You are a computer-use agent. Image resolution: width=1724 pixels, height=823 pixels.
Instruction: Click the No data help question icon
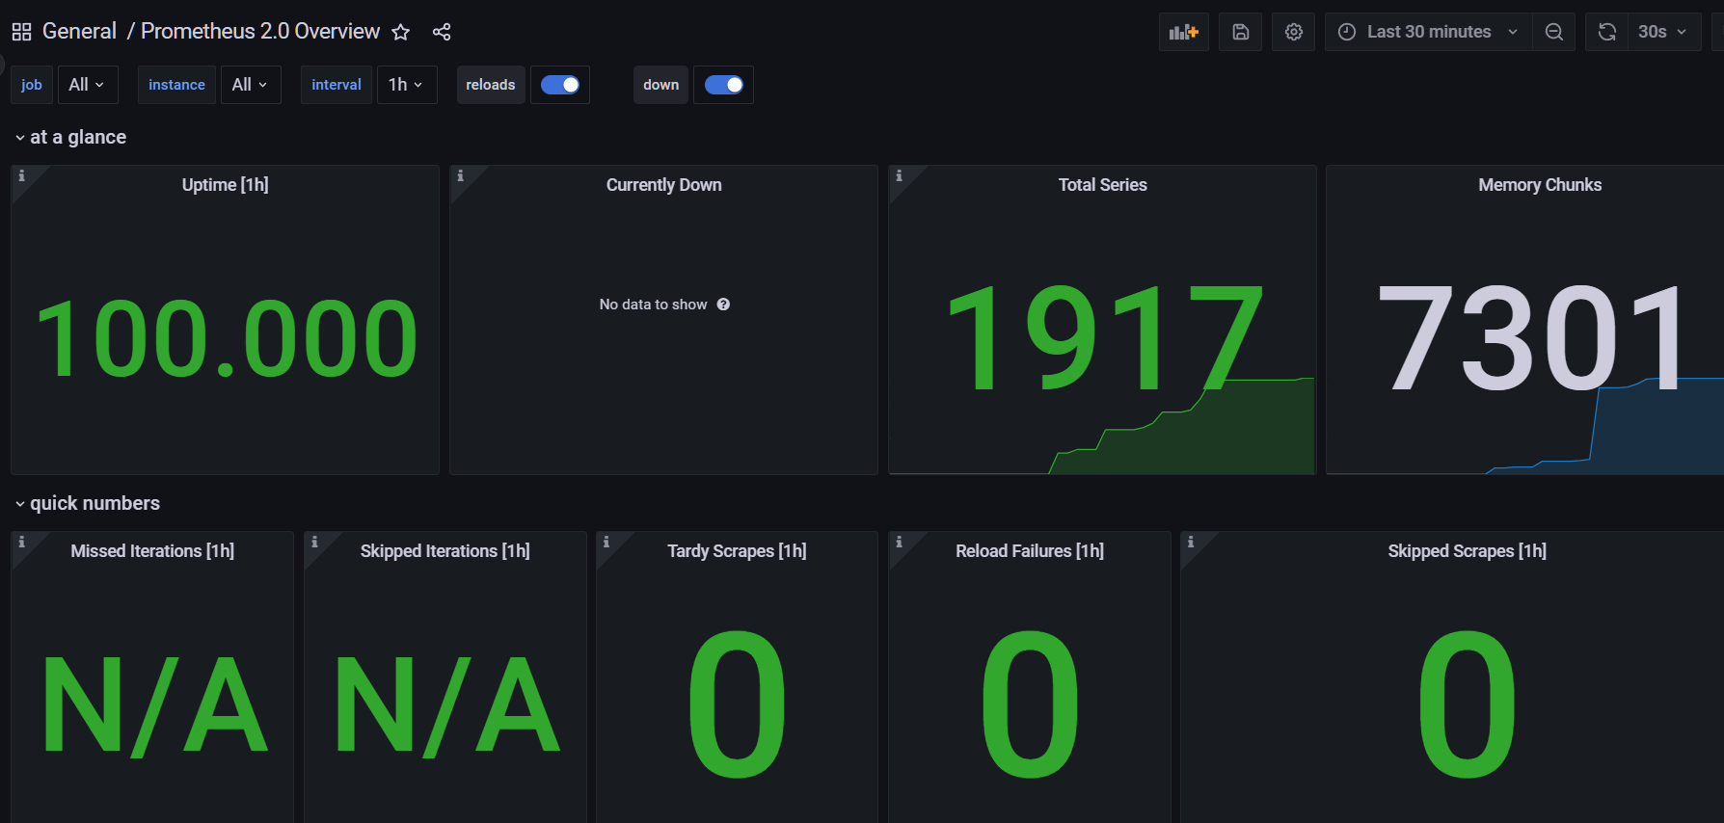tap(723, 305)
